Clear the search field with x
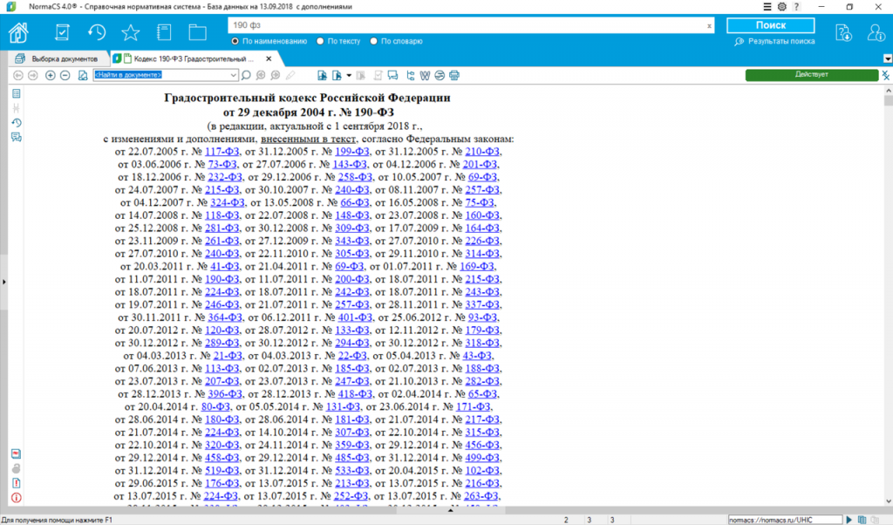Viewport: 893px width, 525px height. click(x=709, y=25)
